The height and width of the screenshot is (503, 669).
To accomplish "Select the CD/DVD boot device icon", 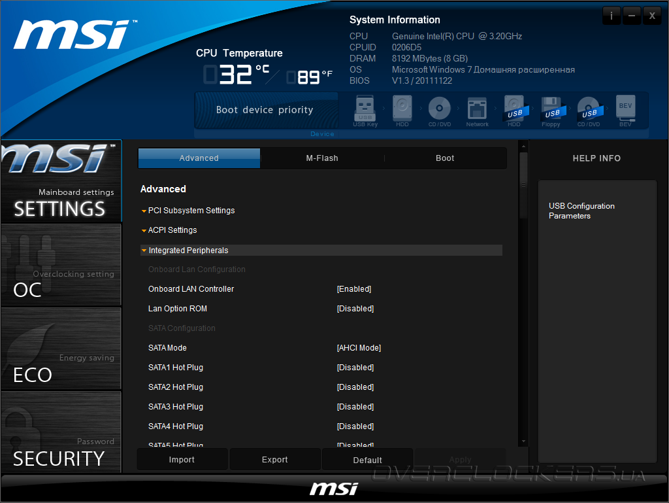I will (x=440, y=111).
